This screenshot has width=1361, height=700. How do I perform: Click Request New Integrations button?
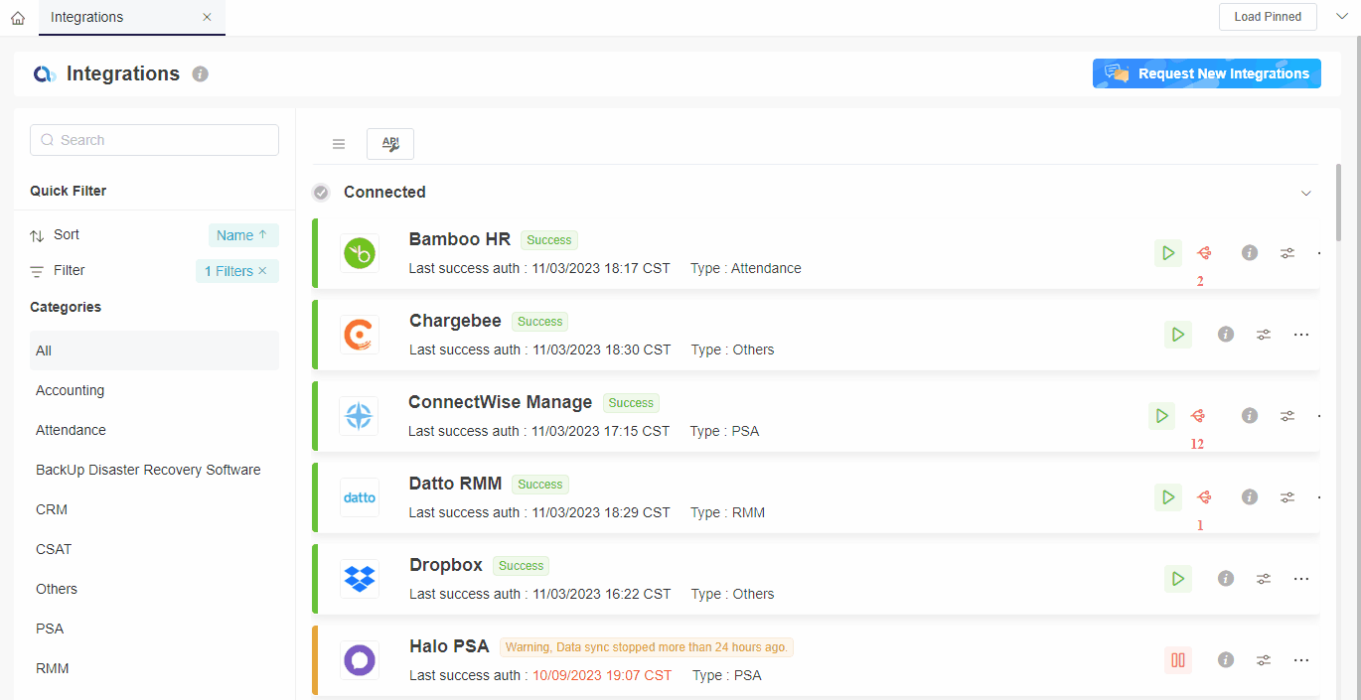(x=1206, y=73)
